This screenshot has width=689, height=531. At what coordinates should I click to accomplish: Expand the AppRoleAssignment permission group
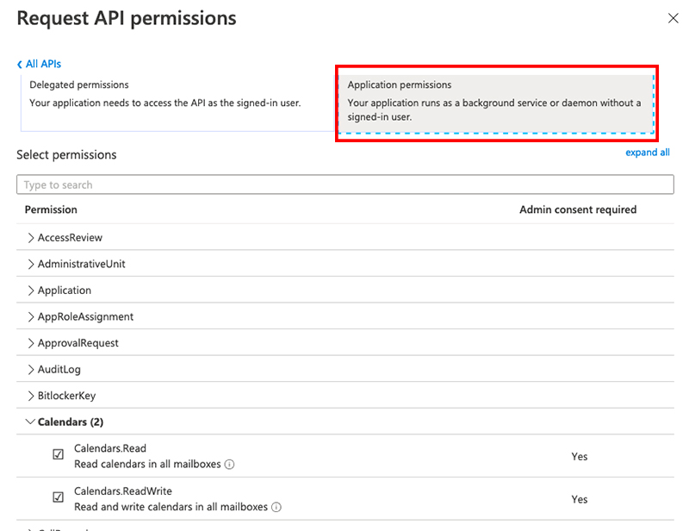(x=345, y=316)
